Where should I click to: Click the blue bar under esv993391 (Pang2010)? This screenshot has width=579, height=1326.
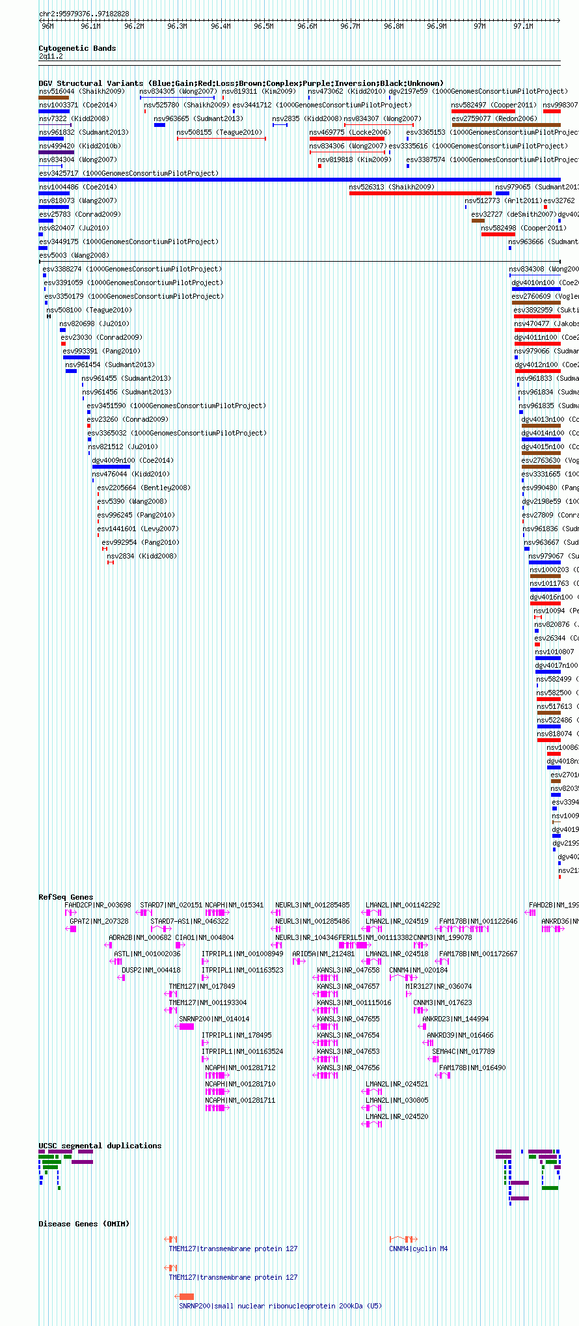[76, 357]
